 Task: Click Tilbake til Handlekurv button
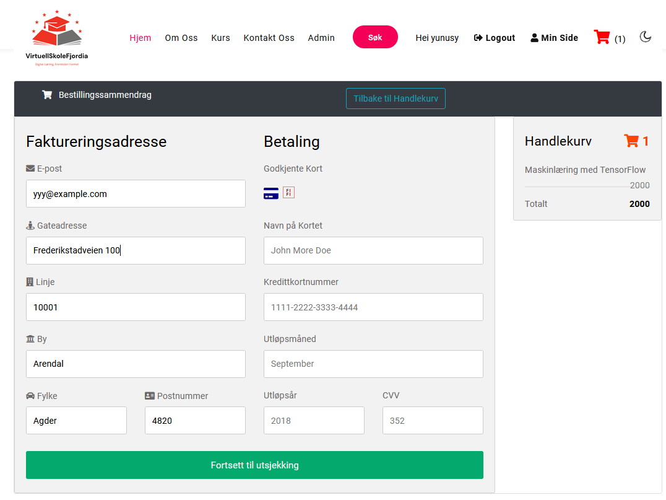pos(396,99)
